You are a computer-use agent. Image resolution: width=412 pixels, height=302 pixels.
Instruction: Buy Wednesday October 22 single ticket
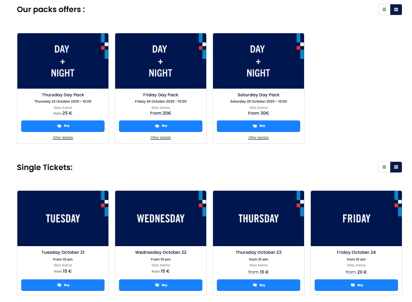click(x=160, y=285)
